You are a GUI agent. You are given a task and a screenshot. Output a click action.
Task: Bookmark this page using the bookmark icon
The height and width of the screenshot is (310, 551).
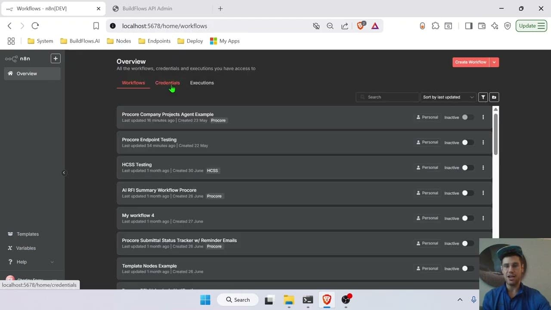click(x=96, y=26)
